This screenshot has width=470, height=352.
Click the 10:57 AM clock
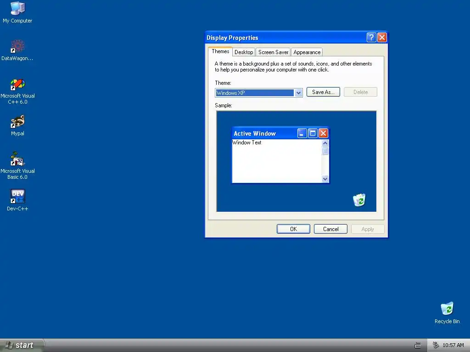453,345
